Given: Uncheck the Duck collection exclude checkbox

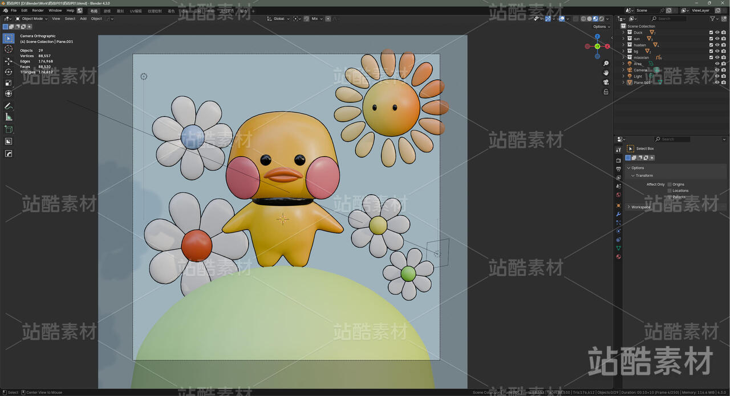Looking at the screenshot, I should 711,32.
